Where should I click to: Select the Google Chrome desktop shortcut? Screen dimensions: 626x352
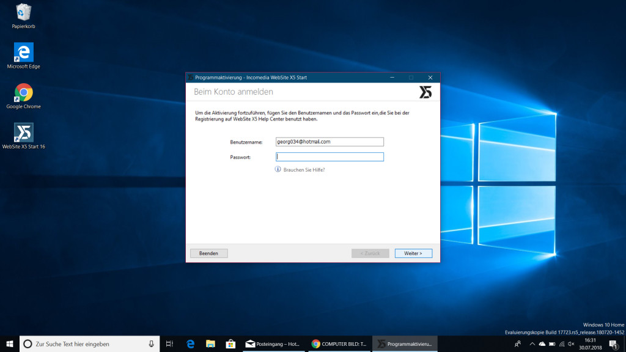[24, 96]
